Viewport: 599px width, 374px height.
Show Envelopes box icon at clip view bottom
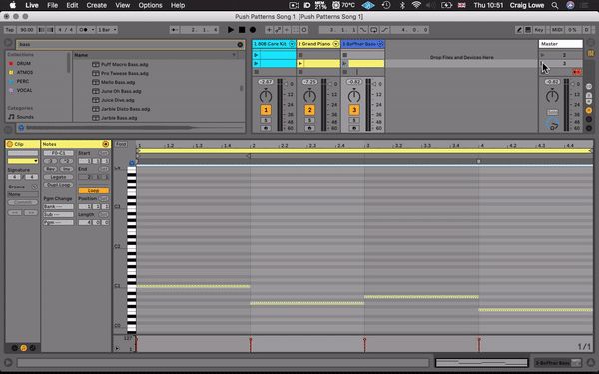(x=33, y=348)
